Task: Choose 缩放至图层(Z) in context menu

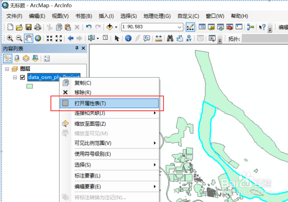Action: [x=109, y=124]
